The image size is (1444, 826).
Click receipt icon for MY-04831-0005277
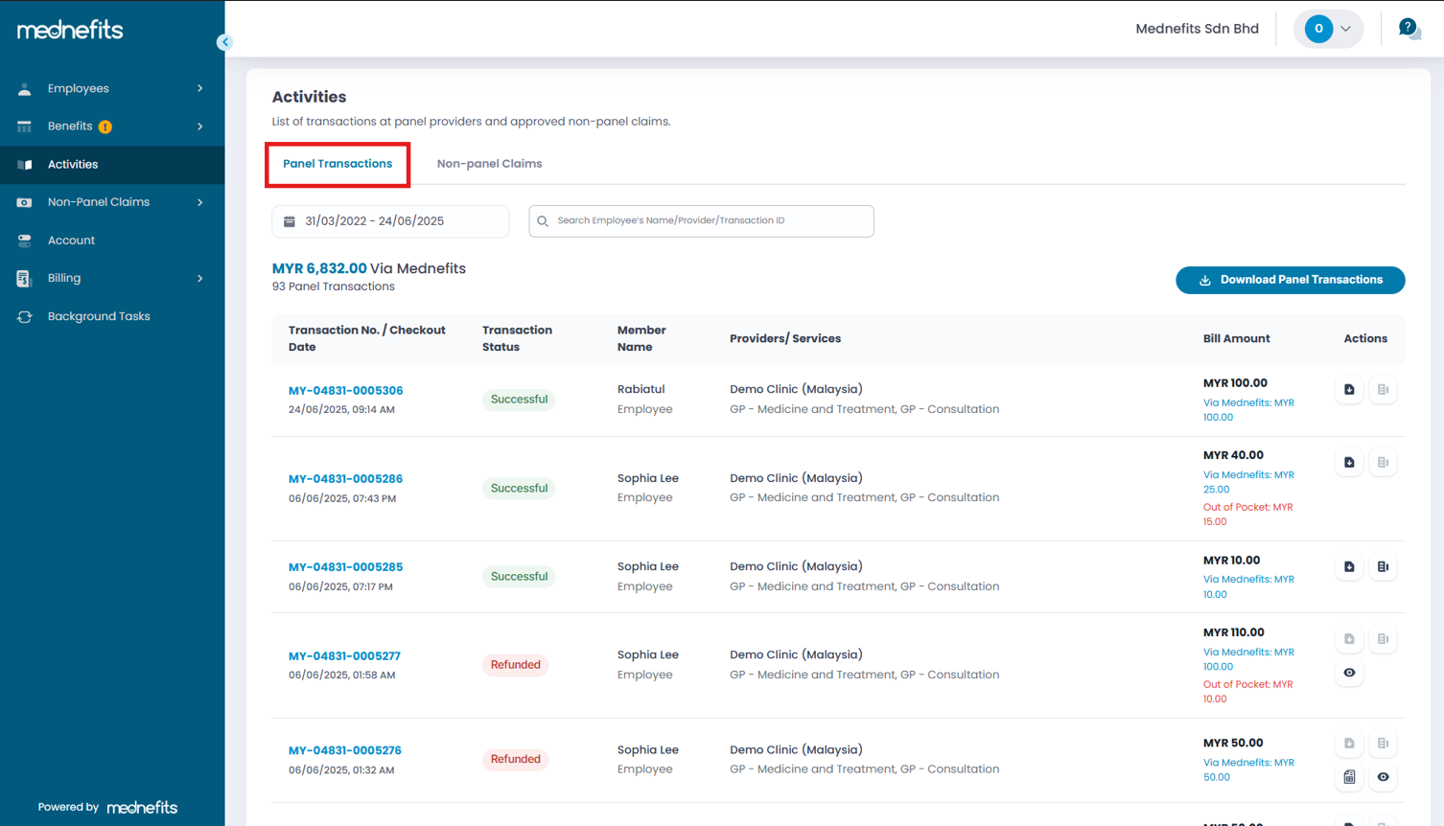point(1383,639)
